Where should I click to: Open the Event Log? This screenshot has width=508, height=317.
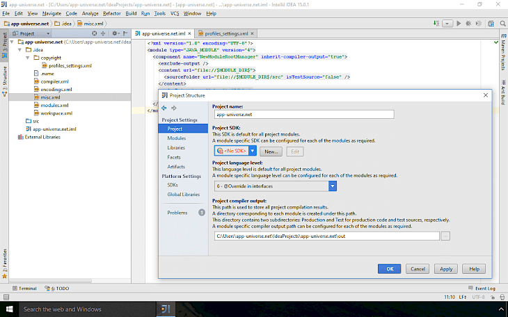[482, 288]
